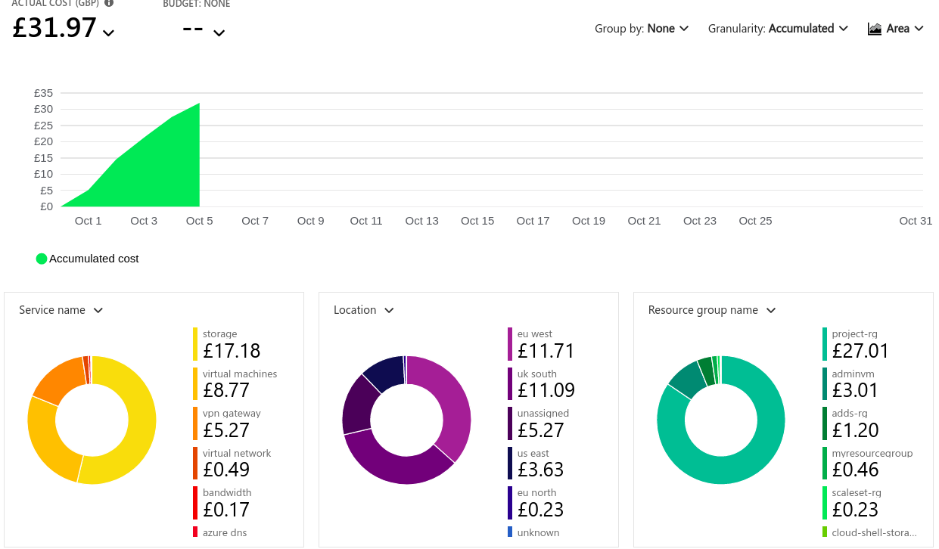The width and height of the screenshot is (939, 549).
Task: Click the us east £3.63 value
Action: [x=541, y=470]
